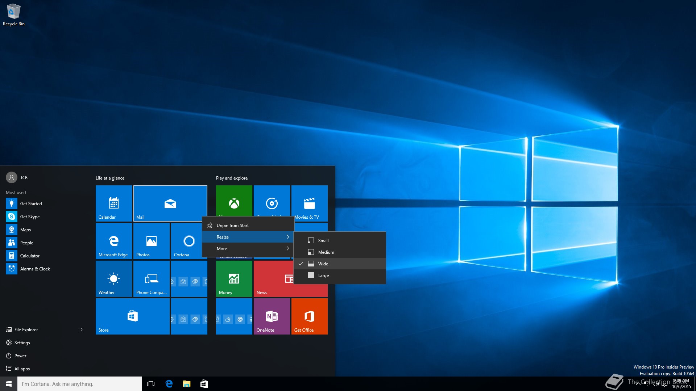696x391 pixels.
Task: Expand File Explorer jump list arrow
Action: (82, 330)
